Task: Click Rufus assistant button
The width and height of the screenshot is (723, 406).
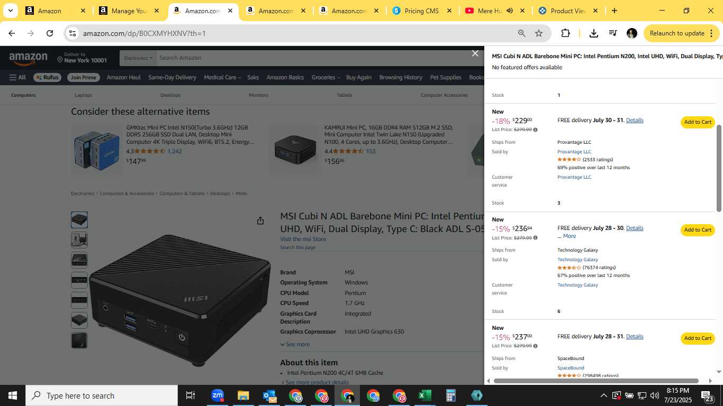Action: pos(47,77)
